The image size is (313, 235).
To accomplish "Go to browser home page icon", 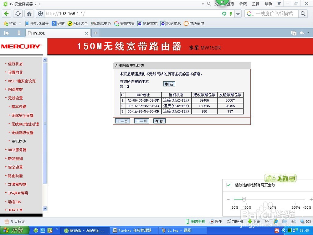I will point(29,13).
